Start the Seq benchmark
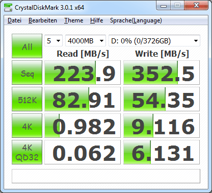This screenshot has height=193, width=212. tap(27, 73)
